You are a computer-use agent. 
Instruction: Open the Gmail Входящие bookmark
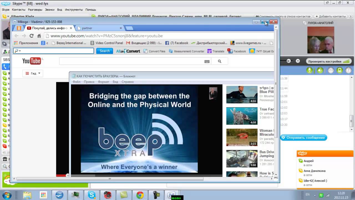144,43
